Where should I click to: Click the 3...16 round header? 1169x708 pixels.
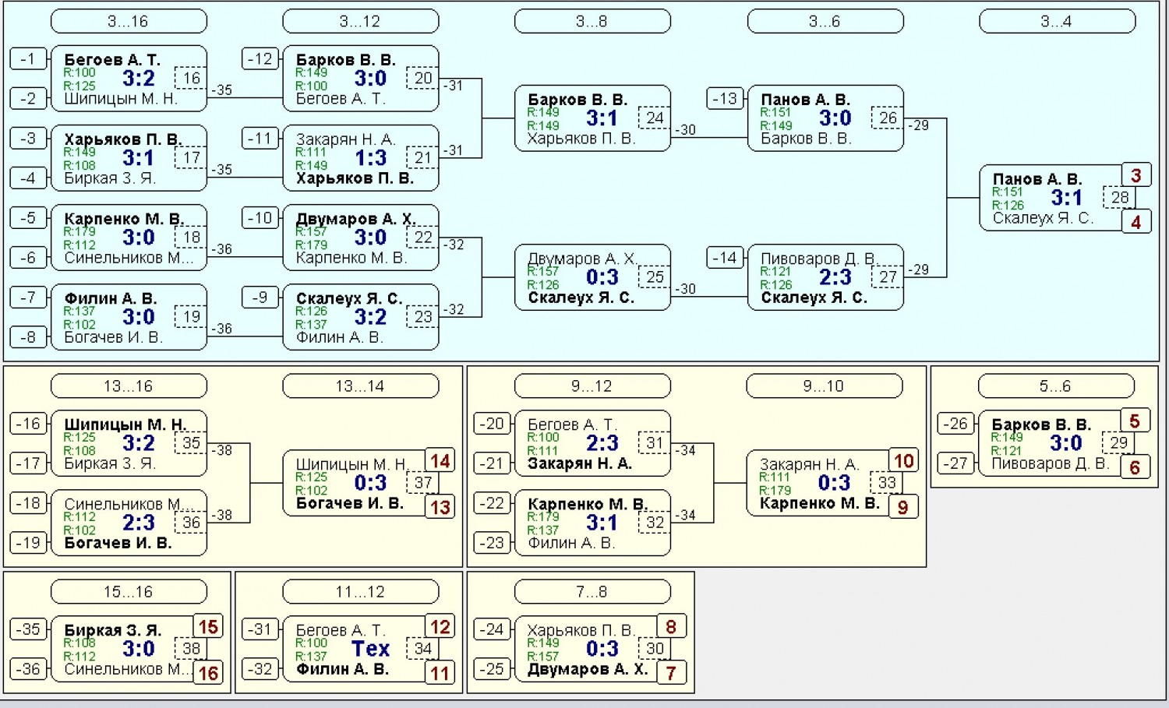pos(129,21)
